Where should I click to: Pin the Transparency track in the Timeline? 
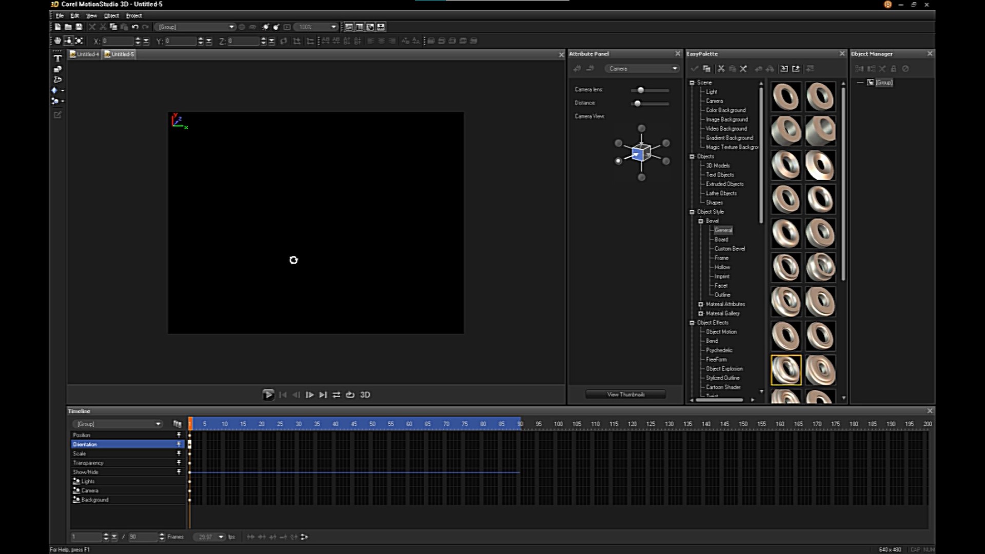click(x=179, y=462)
